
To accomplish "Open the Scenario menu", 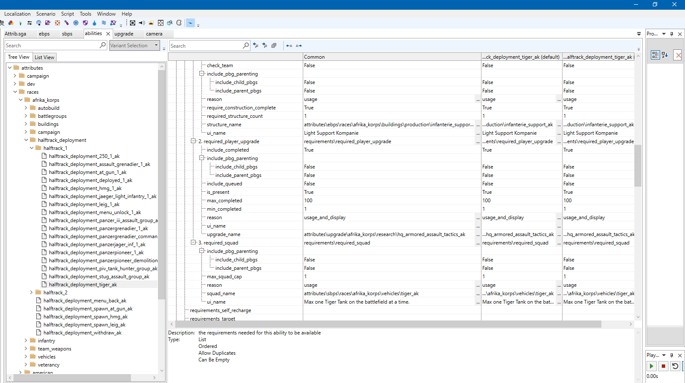I will (x=46, y=14).
